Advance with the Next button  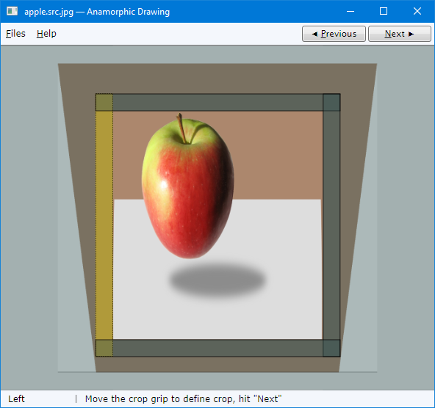[400, 34]
